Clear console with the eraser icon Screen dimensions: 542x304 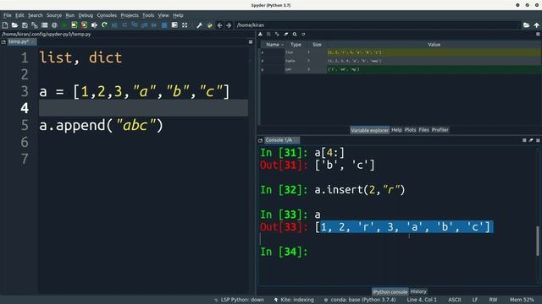pos(531,140)
